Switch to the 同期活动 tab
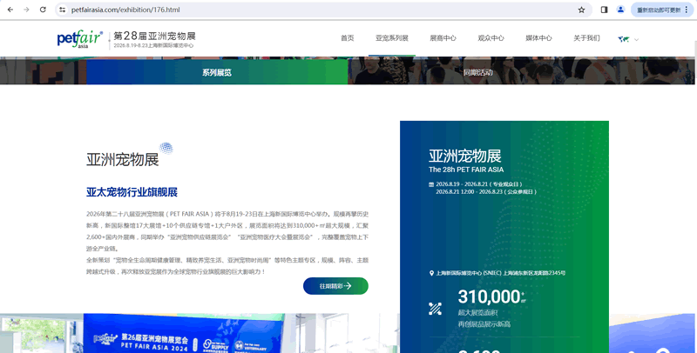The width and height of the screenshot is (697, 353). [478, 72]
